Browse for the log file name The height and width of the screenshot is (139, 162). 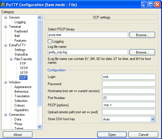click(x=142, y=52)
